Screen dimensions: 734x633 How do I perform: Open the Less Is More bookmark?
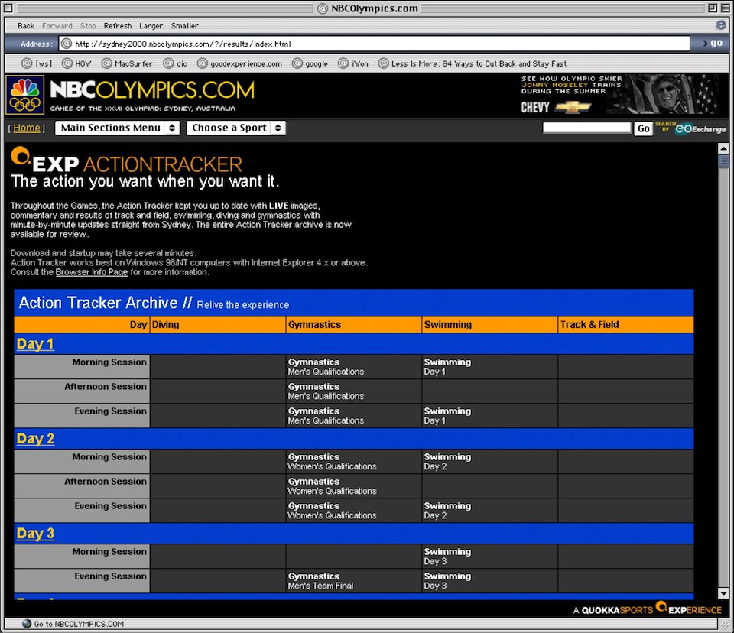click(x=473, y=63)
